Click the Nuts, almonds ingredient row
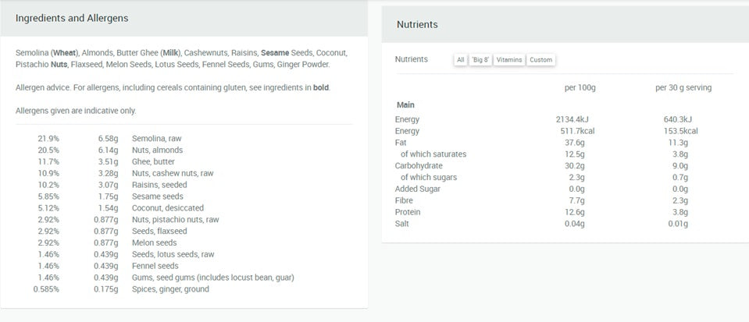The width and height of the screenshot is (749, 322). pyautogui.click(x=157, y=150)
